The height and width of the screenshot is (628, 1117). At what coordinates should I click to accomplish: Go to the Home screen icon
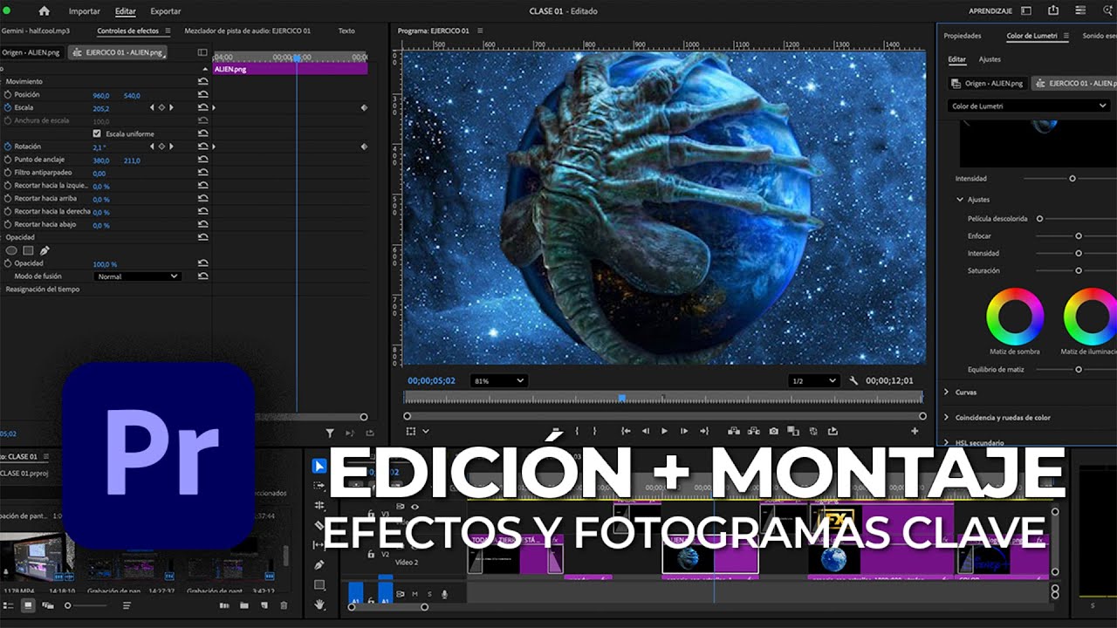point(45,11)
